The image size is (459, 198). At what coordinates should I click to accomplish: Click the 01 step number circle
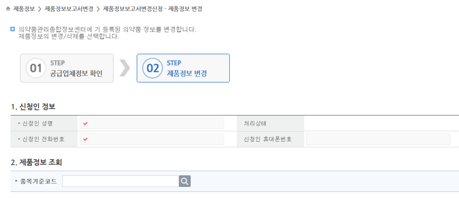(35, 68)
